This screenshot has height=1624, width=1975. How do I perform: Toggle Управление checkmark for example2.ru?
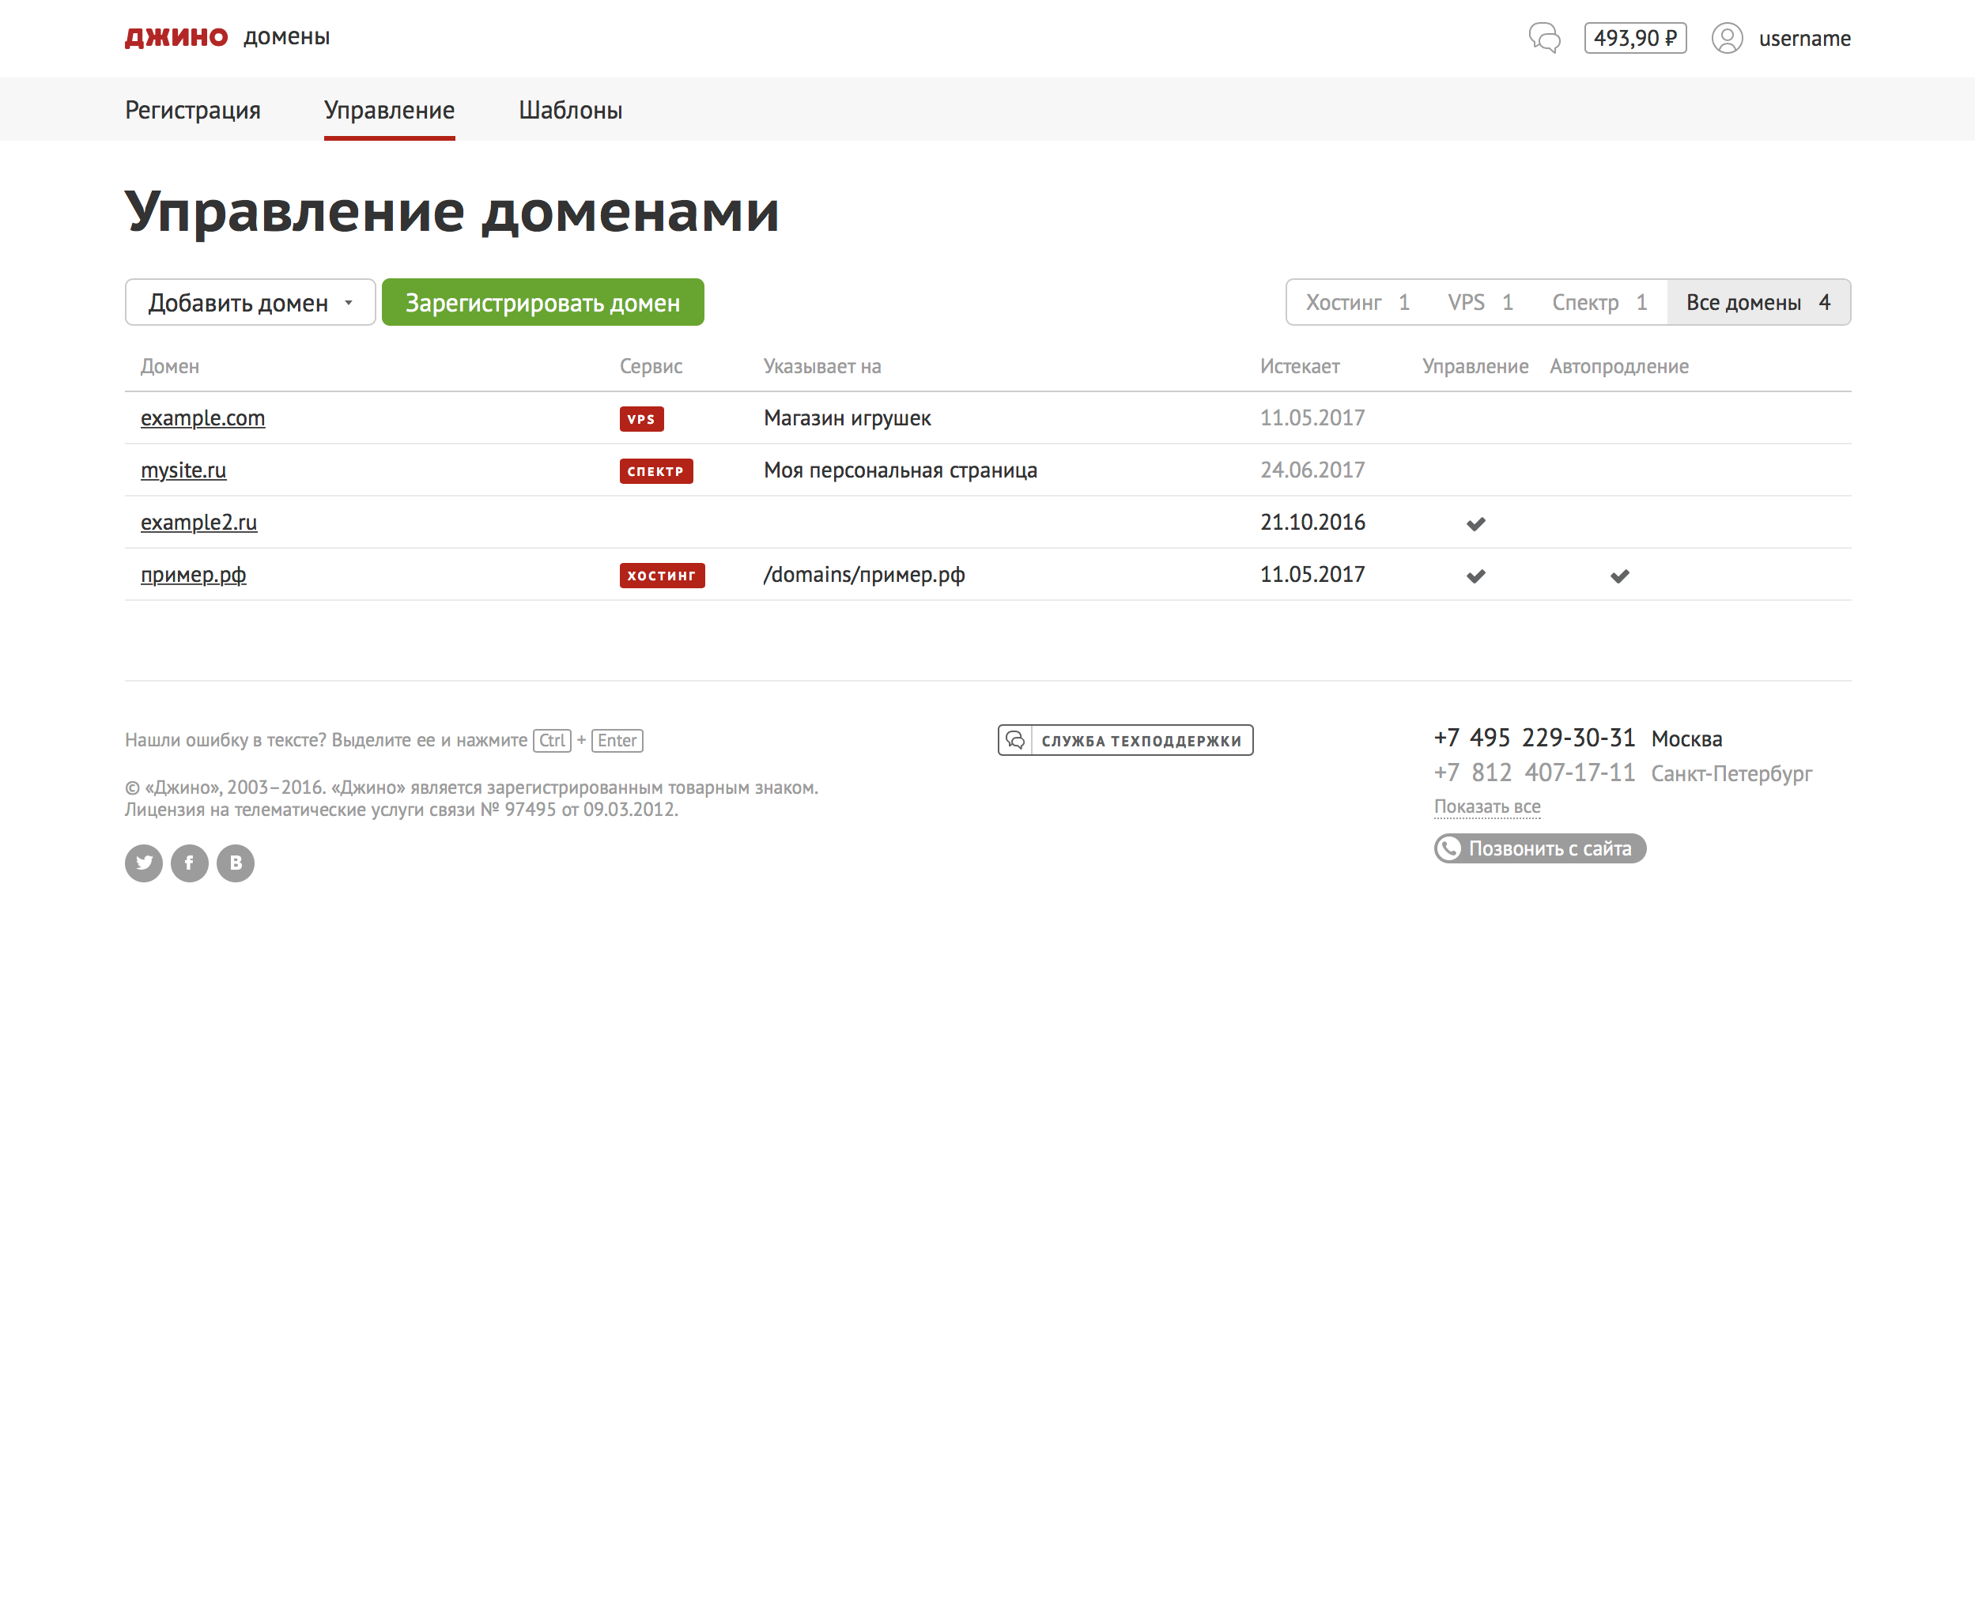click(1475, 523)
